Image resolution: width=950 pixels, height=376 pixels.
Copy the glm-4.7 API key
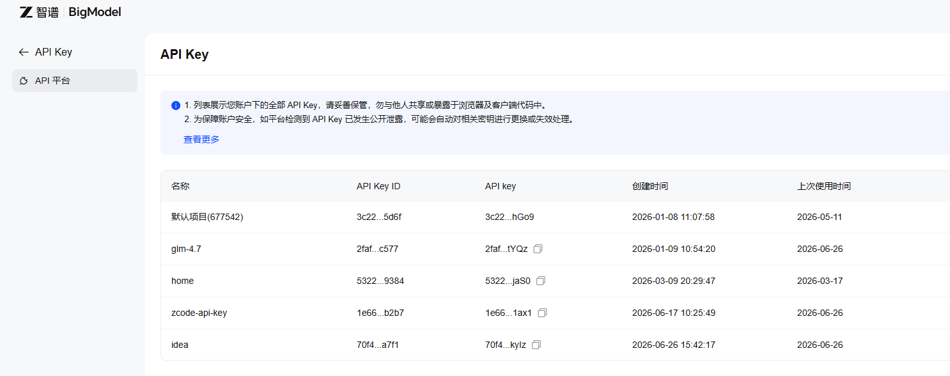coord(538,249)
